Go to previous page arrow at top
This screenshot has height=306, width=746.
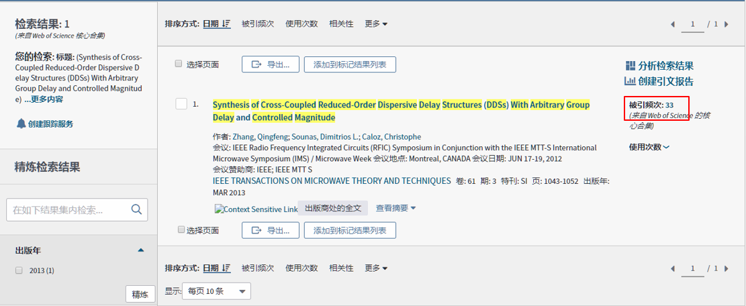pyautogui.click(x=673, y=24)
